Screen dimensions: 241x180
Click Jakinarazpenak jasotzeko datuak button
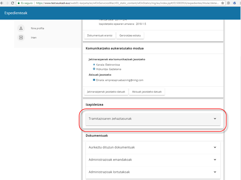pos(106,92)
